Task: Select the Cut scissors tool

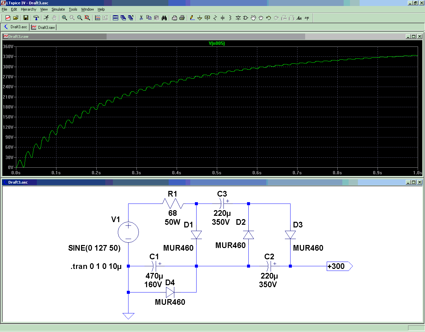Action: 141,18
